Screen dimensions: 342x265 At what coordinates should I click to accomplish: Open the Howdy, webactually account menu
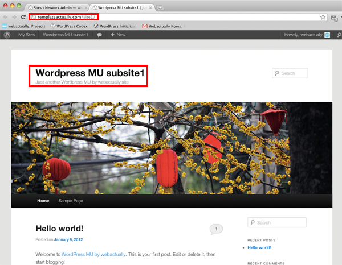click(303, 35)
